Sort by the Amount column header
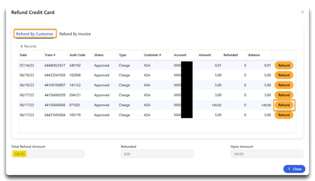Image resolution: width=315 pixels, height=181 pixels. 205,55
